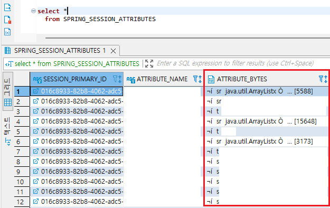This screenshot has height=208, width=330.
Task: Open the reference link icon in row 10
Action: (x=36, y=181)
